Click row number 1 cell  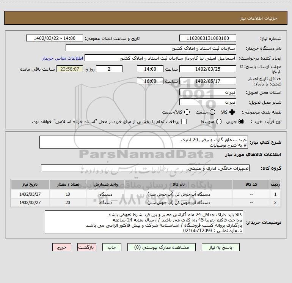pos(275,194)
